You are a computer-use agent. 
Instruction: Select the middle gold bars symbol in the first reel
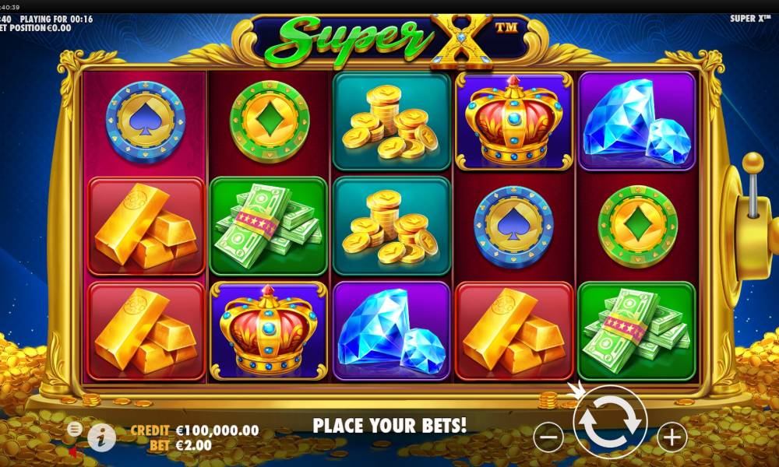pos(146,226)
